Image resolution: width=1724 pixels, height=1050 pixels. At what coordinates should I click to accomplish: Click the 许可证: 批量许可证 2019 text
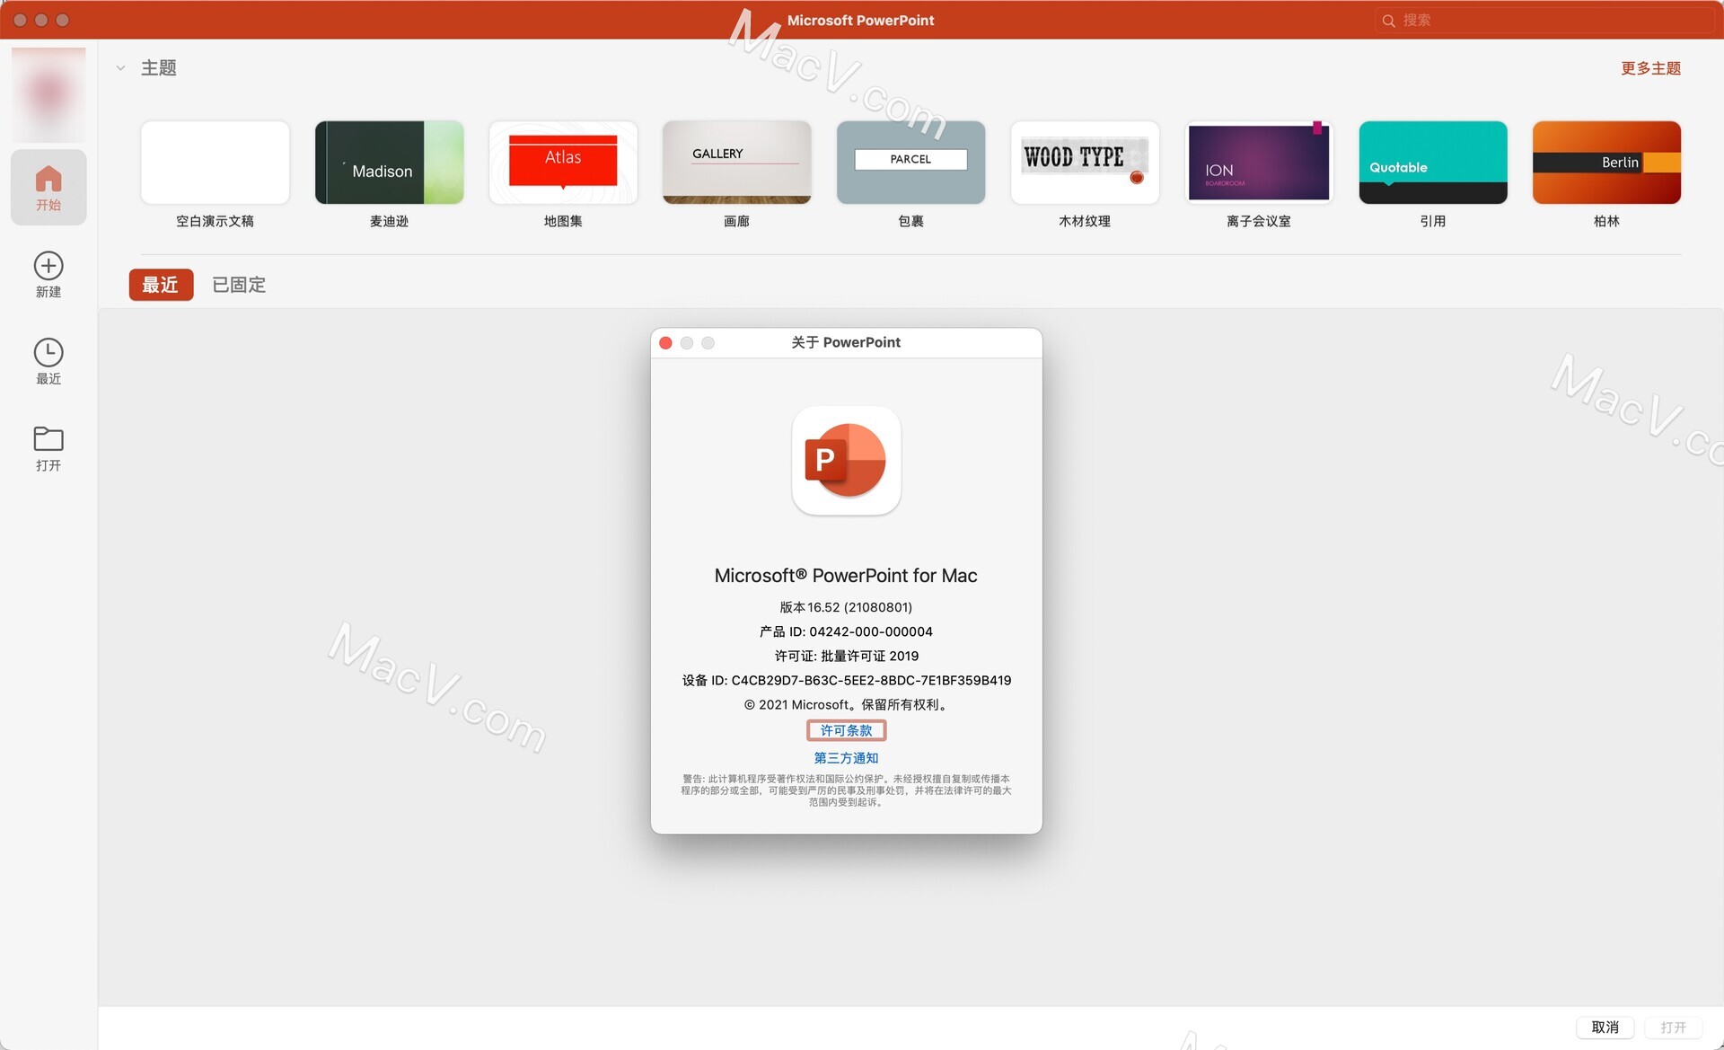tap(846, 656)
